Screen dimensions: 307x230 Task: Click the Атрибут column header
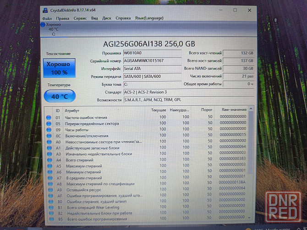[x=72, y=111]
